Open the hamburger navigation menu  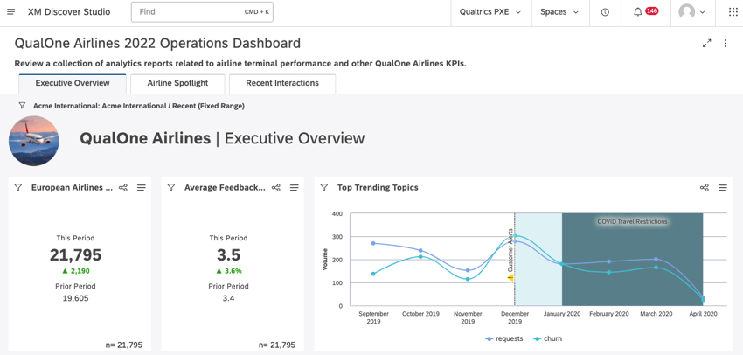10,12
